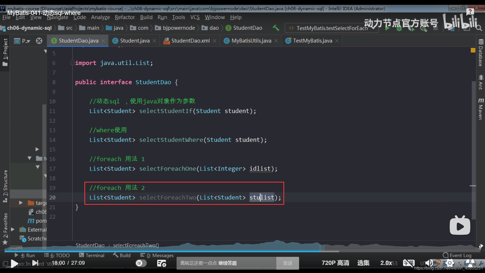This screenshot has width=485, height=273.
Task: Open danmaku settings icon
Action: pyautogui.click(x=162, y=263)
